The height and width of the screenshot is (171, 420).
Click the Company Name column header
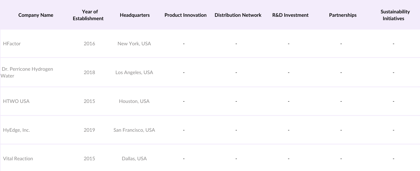click(36, 15)
